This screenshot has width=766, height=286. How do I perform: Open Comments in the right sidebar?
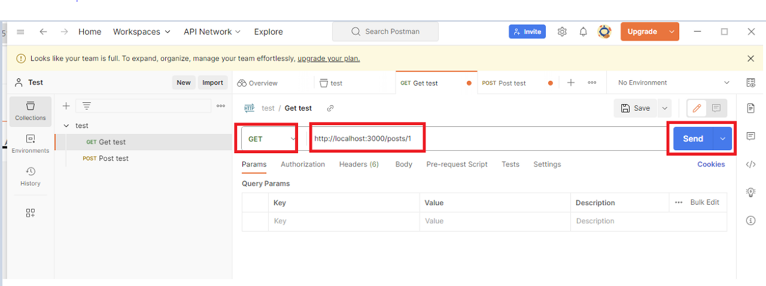pyautogui.click(x=751, y=136)
